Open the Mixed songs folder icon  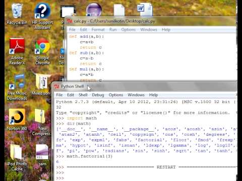41,85
